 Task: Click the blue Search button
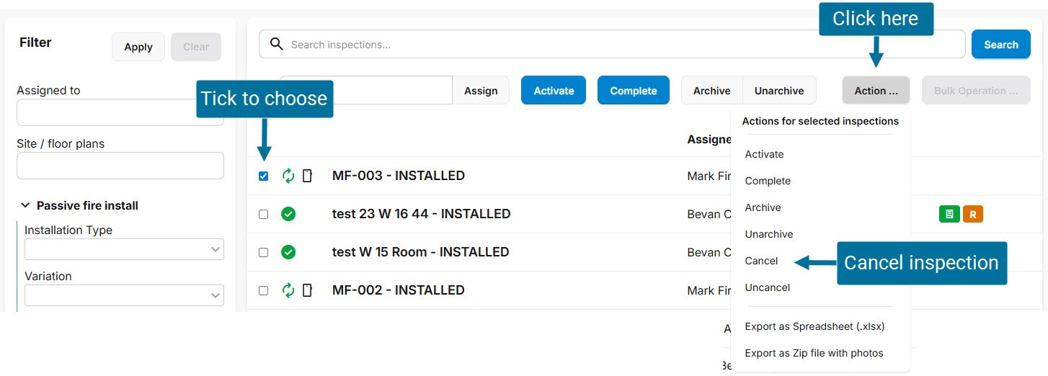coord(1000,45)
